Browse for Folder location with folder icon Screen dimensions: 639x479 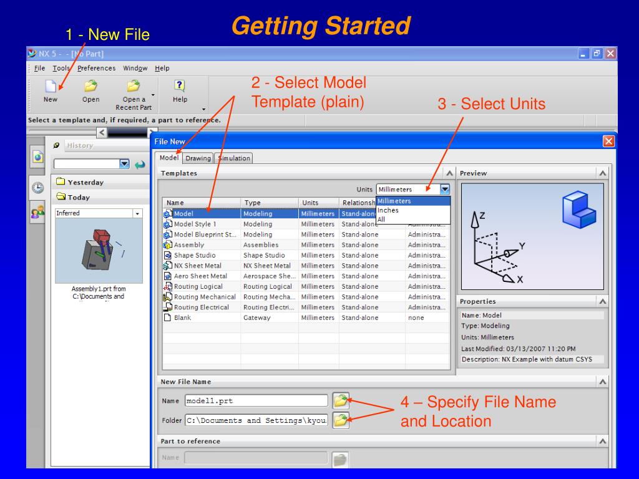(341, 420)
